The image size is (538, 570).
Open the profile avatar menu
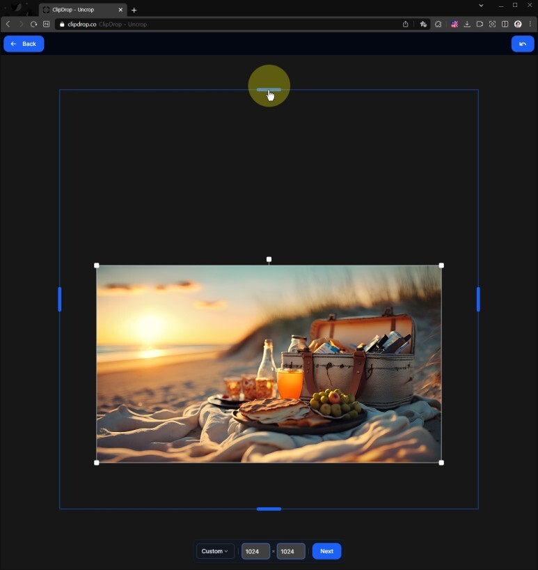[518, 24]
